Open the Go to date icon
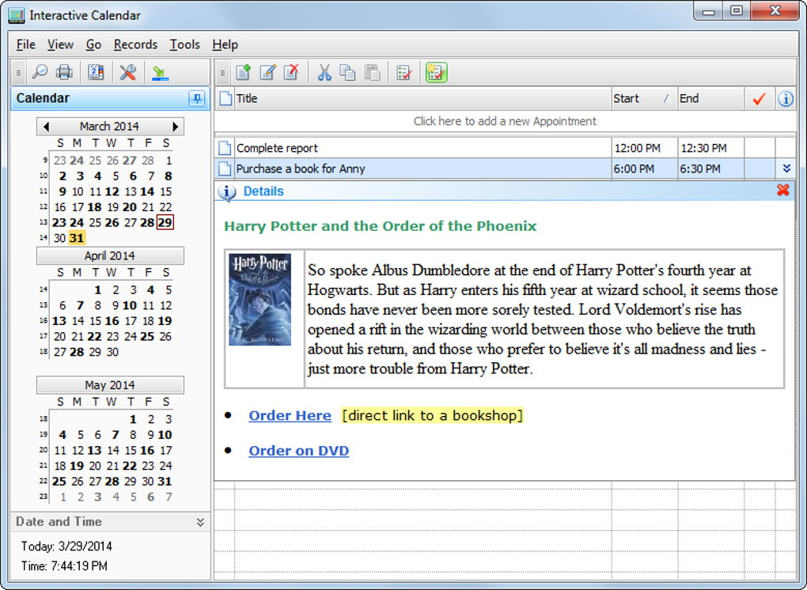 point(96,72)
